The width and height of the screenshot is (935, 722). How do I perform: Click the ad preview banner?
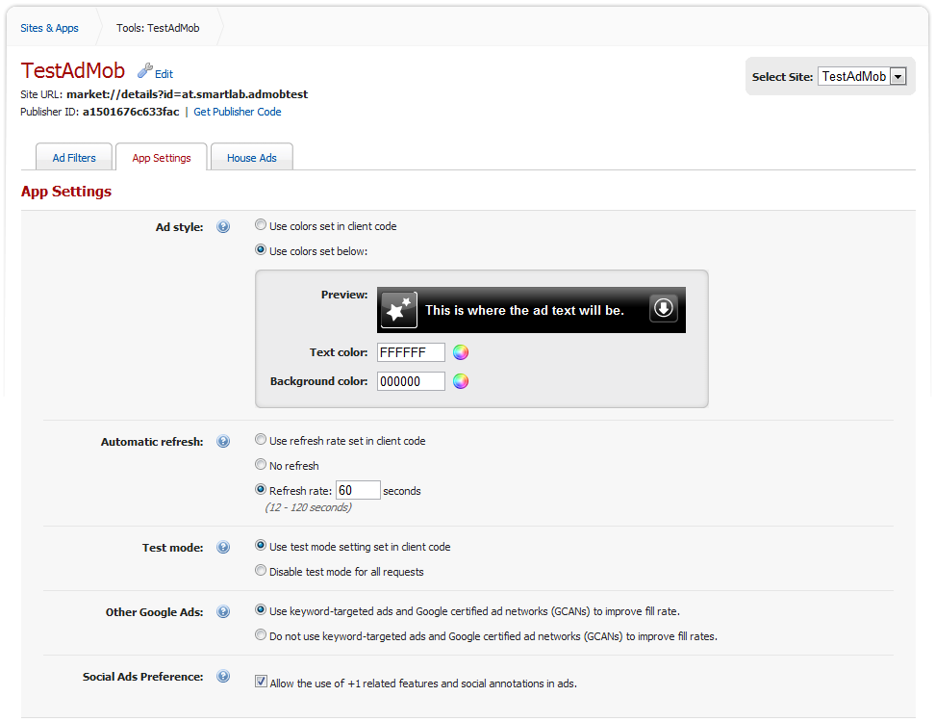pyautogui.click(x=531, y=310)
